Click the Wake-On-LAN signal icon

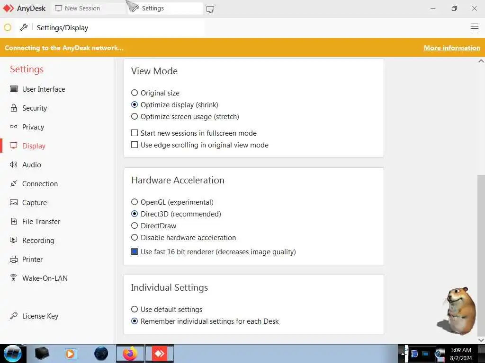coord(14,278)
